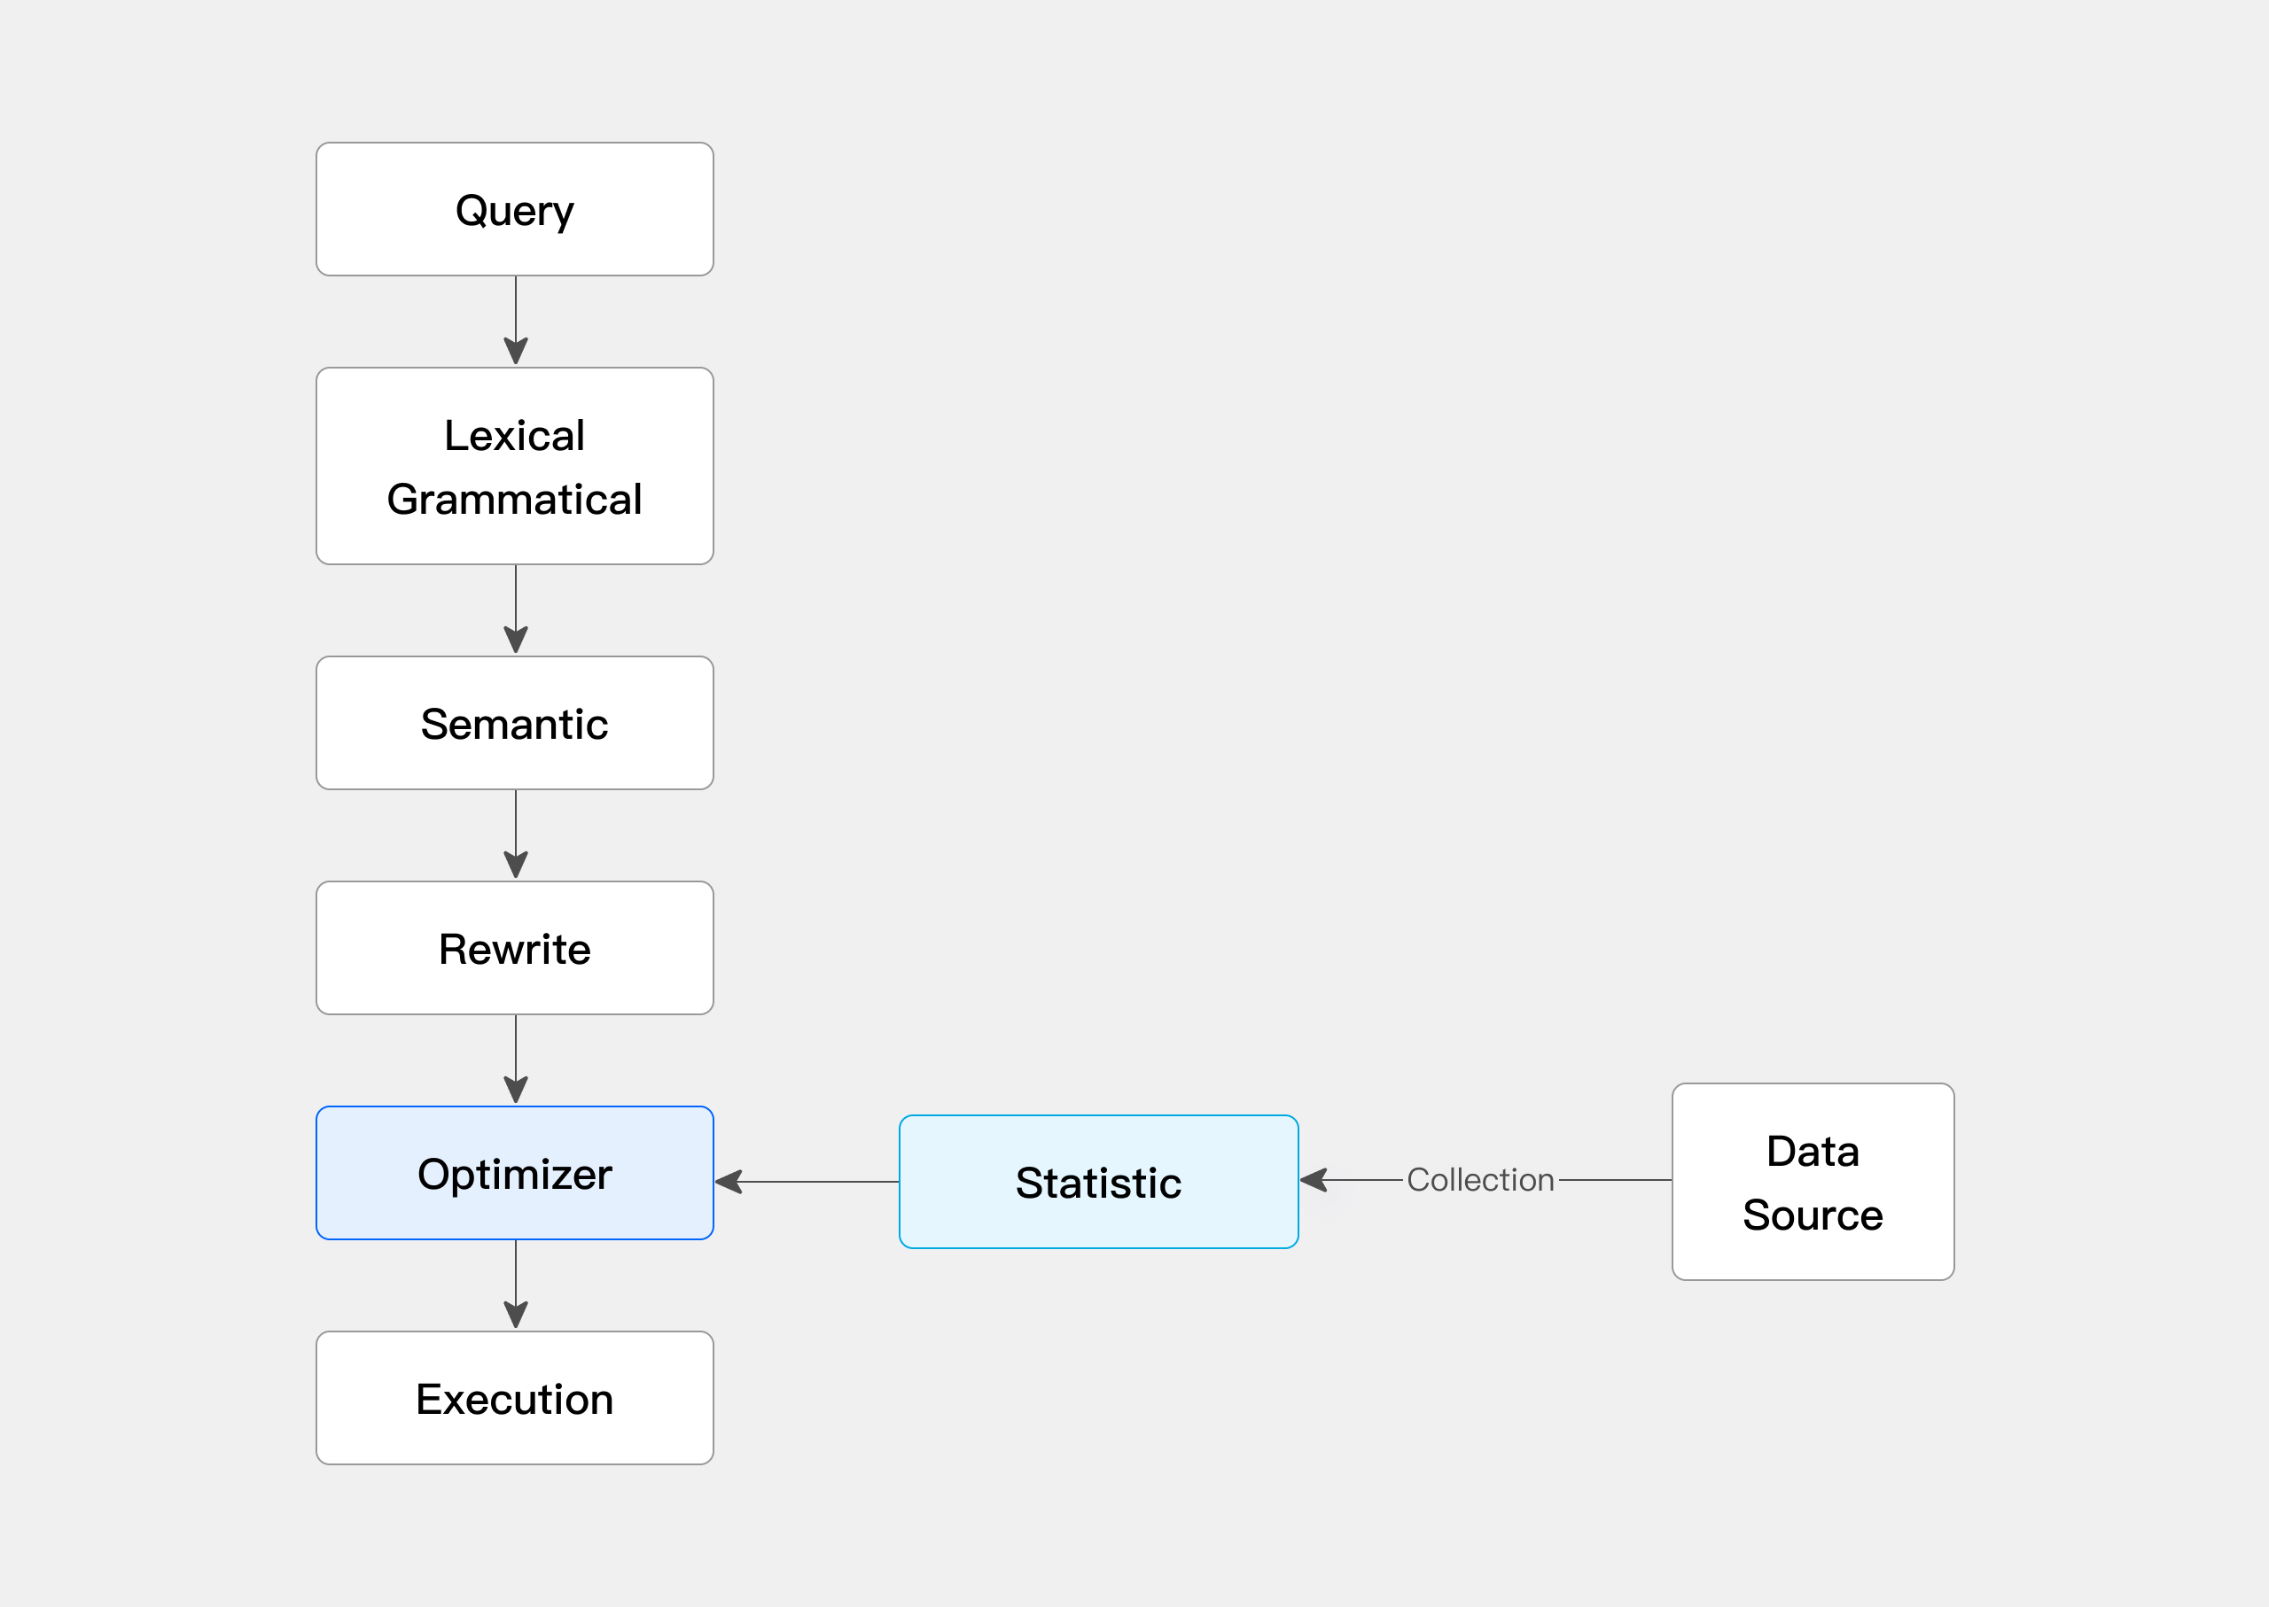Click connector line between Collection and Data Source
Image resolution: width=2269 pixels, height=1607 pixels.
point(1614,1179)
